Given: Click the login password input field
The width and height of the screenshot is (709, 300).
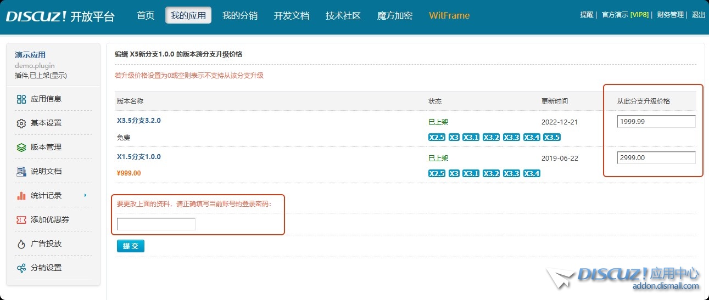Looking at the screenshot, I should click(x=156, y=224).
